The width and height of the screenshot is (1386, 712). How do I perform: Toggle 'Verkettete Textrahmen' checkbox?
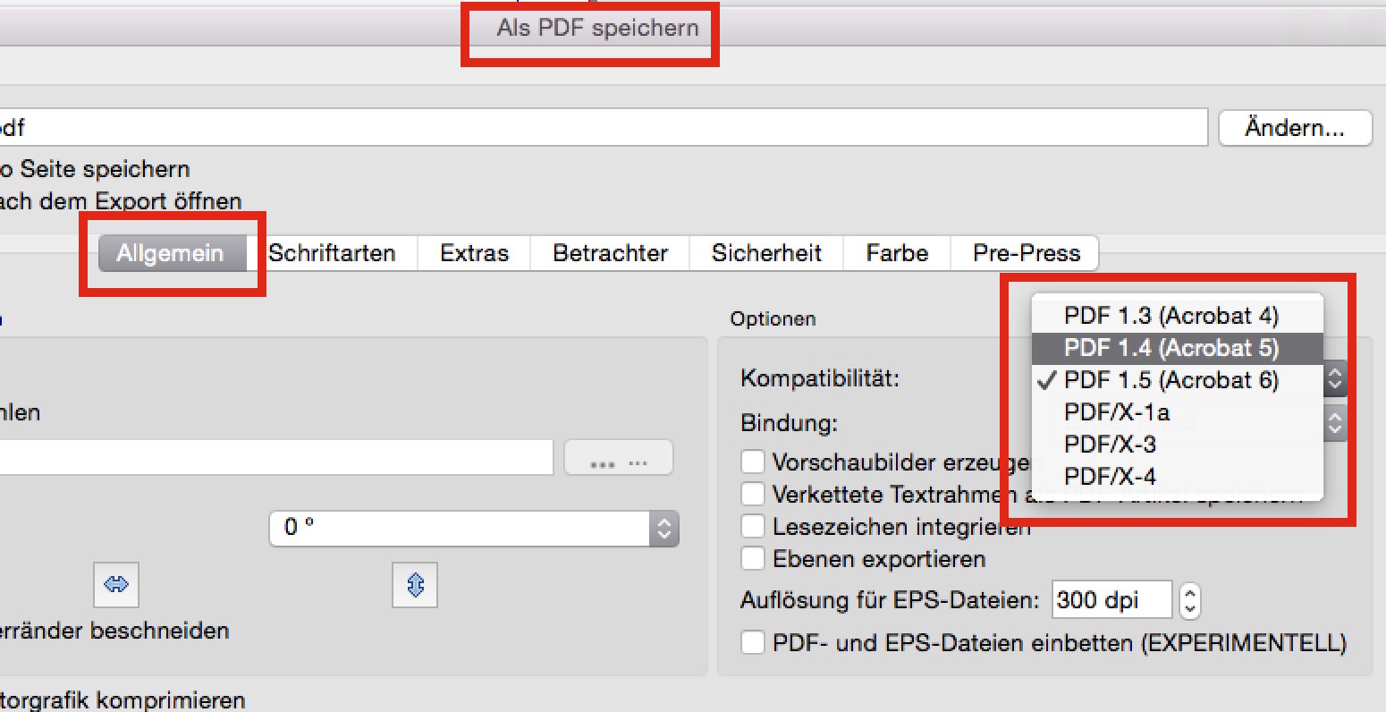click(x=753, y=495)
